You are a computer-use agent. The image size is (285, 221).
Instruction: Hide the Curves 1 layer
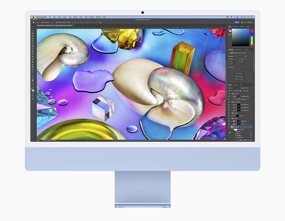click(x=229, y=116)
